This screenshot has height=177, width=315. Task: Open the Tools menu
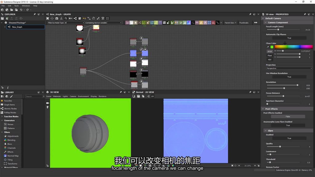(17, 6)
